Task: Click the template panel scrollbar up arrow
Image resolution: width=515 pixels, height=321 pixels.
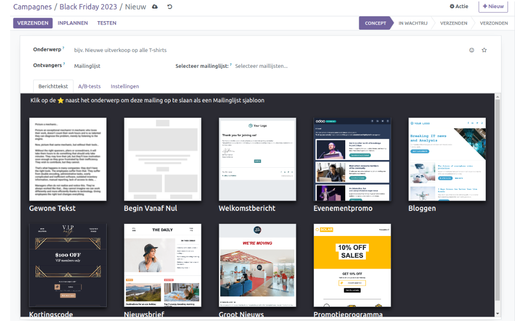Action: (x=498, y=97)
